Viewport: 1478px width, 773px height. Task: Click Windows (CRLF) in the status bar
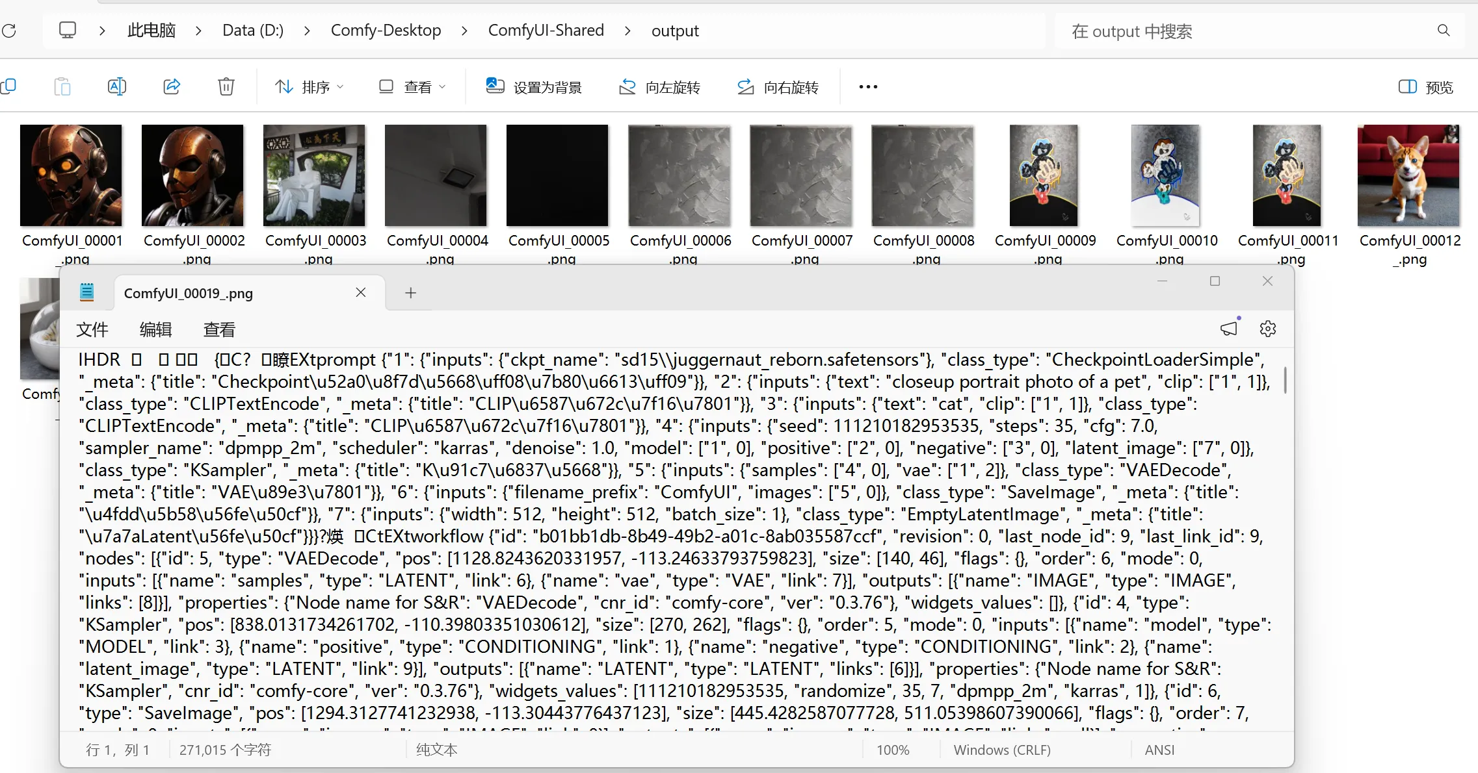coord(1002,750)
